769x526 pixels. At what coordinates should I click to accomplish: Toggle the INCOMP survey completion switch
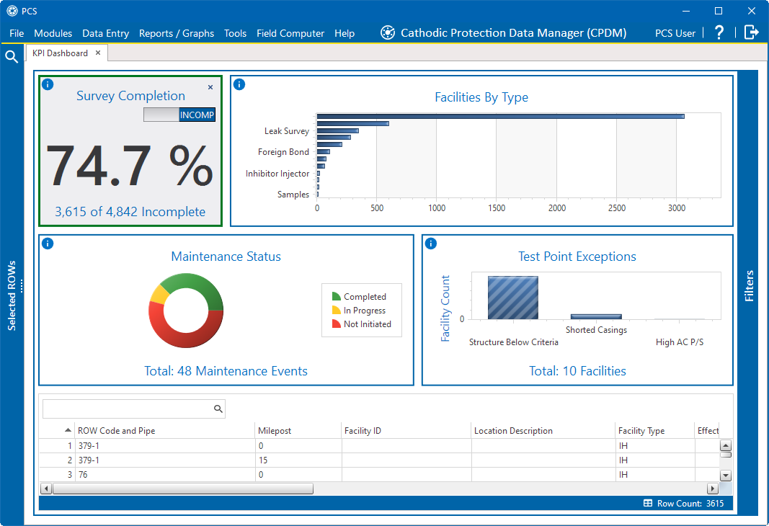tap(179, 115)
